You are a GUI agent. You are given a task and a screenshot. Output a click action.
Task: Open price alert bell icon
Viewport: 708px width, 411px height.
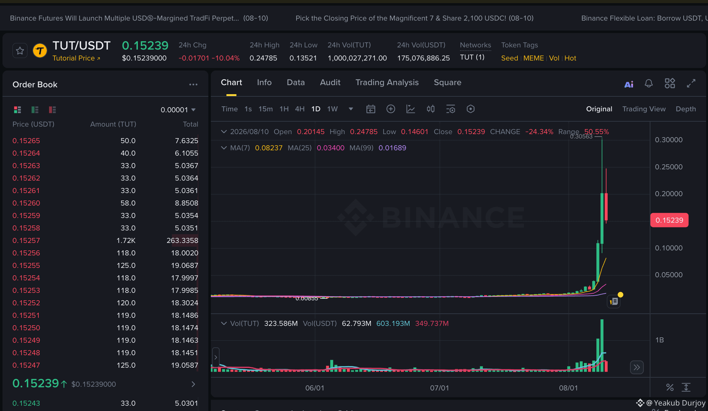point(649,84)
